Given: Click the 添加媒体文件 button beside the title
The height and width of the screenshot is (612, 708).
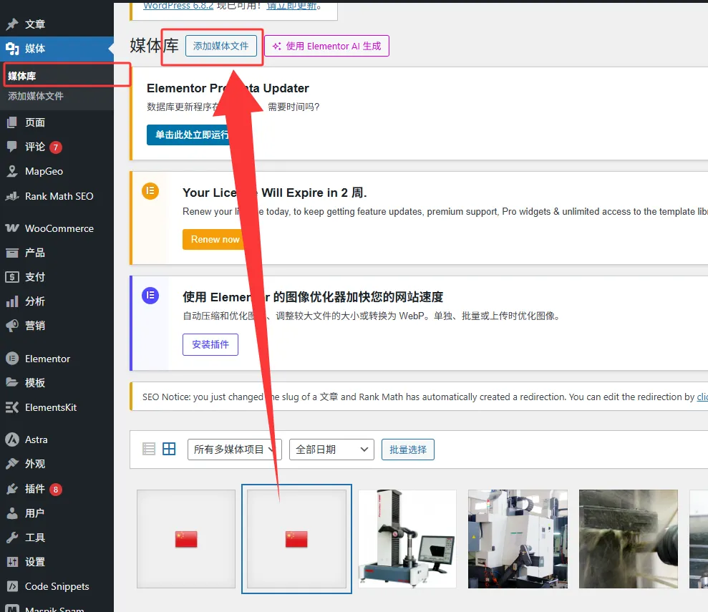Looking at the screenshot, I should tap(220, 46).
